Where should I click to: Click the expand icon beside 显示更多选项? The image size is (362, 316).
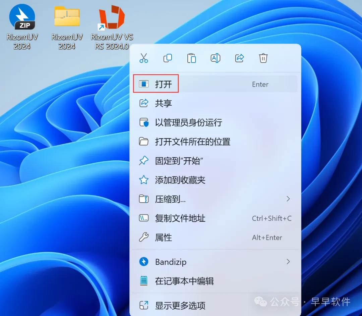[x=143, y=305]
